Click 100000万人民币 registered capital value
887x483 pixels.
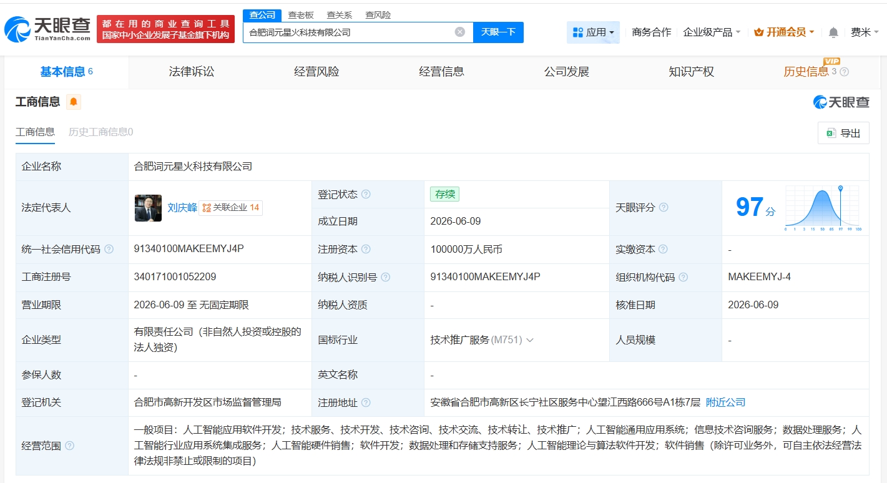click(466, 249)
